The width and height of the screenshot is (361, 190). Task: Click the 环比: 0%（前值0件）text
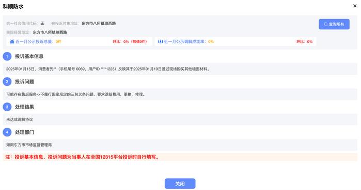click(x=130, y=42)
